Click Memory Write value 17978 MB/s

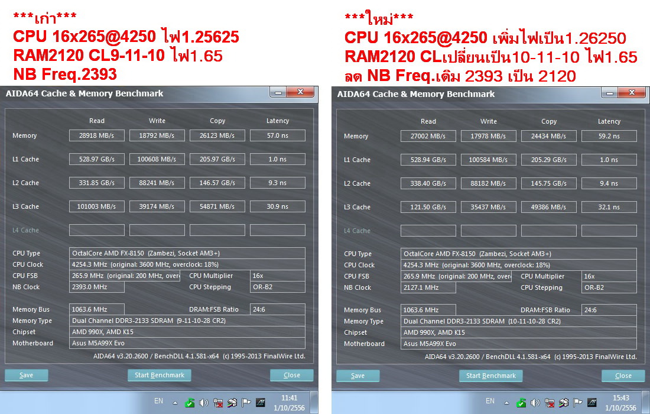pyautogui.click(x=488, y=136)
